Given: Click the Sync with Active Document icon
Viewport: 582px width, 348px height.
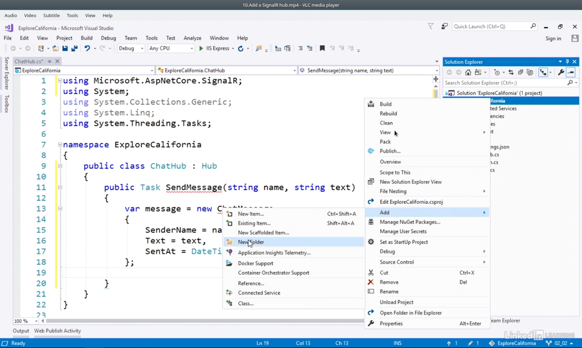Looking at the screenshot, I should (511, 73).
